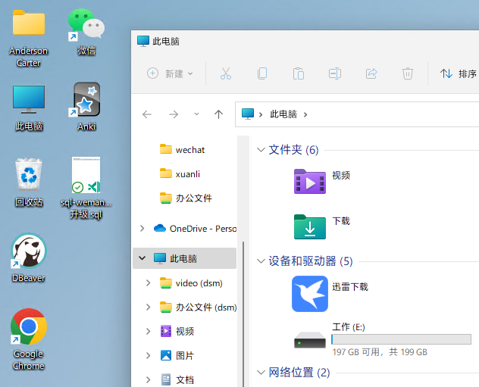Select 视频 in the navigation pane
The image size is (479, 387).
[x=177, y=331]
